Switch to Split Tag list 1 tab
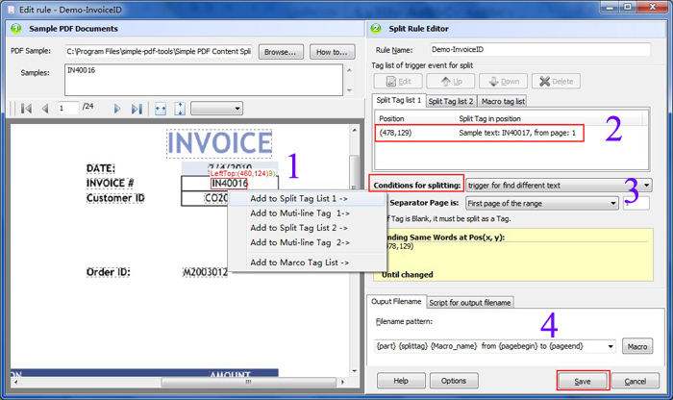Screen dimensions: 673x400 (399, 100)
